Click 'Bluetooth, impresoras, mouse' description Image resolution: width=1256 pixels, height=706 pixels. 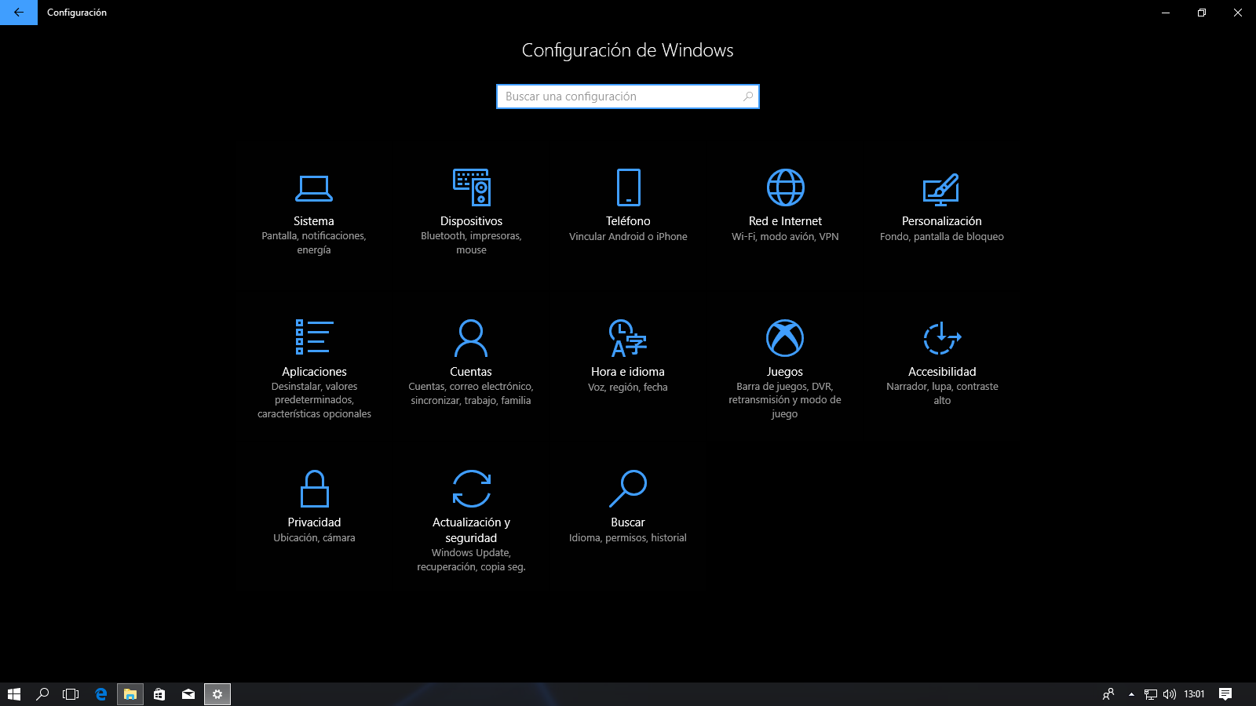471,243
